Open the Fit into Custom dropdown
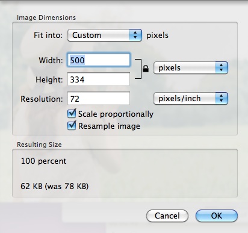 pyautogui.click(x=105, y=36)
